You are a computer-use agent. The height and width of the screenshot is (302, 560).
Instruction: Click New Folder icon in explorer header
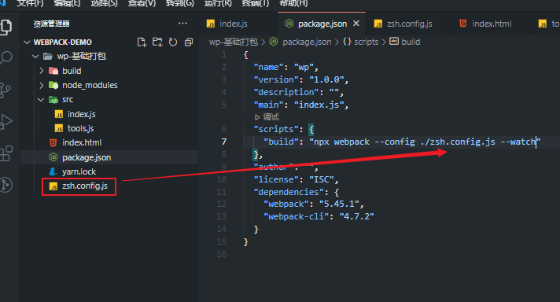(x=157, y=42)
